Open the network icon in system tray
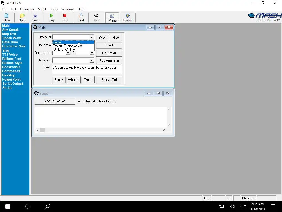This screenshot has width=282, height=212. pos(221,206)
